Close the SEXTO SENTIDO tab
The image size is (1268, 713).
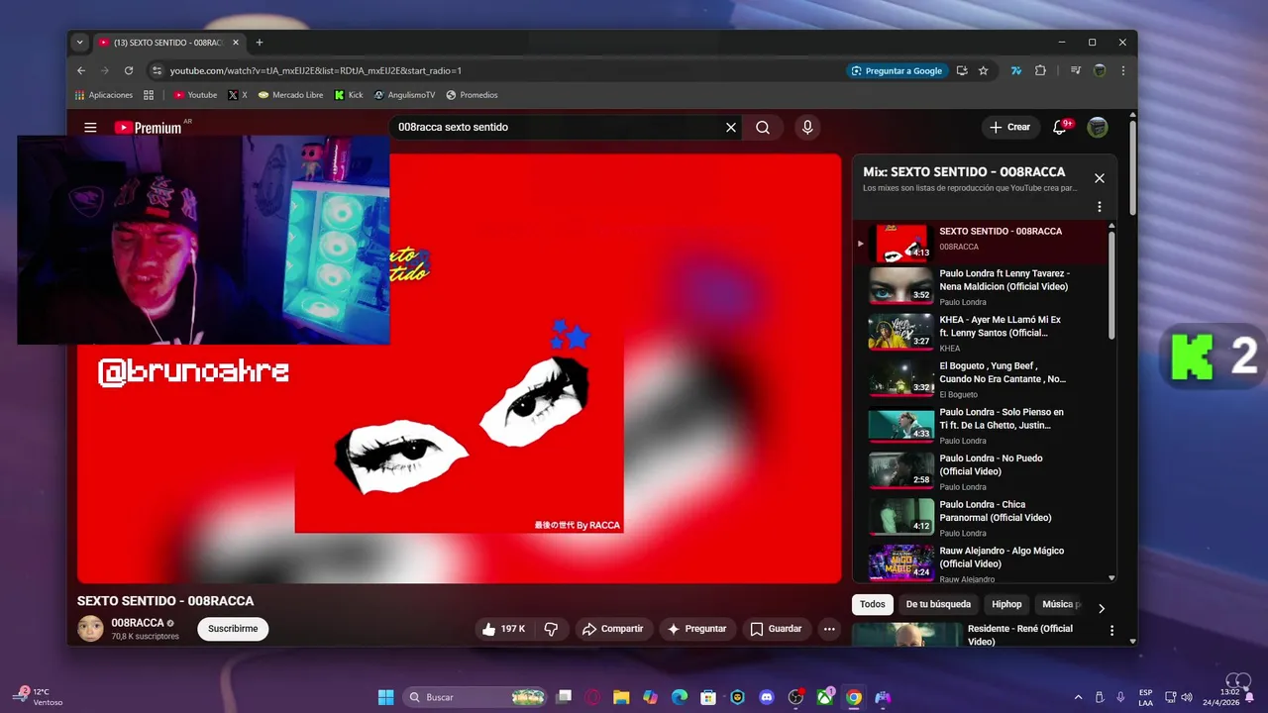tap(236, 43)
